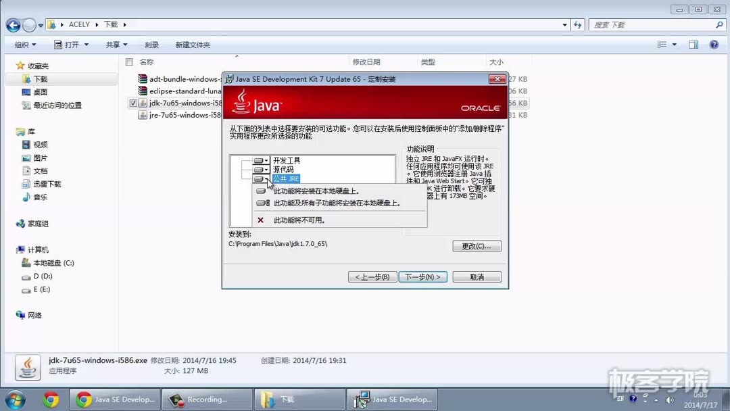The image size is (730, 411).
Task: Click the 共享 toolbar menu
Action: point(115,44)
